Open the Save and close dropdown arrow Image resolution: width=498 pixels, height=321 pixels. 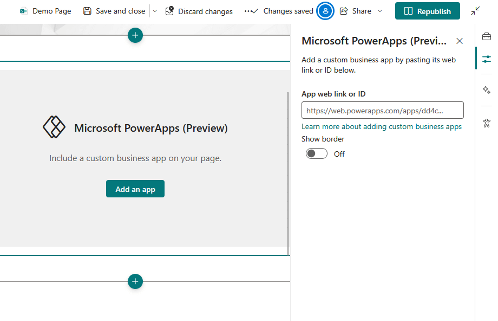tap(155, 11)
